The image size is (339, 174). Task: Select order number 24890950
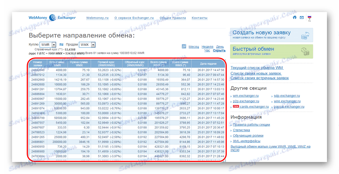point(38,147)
